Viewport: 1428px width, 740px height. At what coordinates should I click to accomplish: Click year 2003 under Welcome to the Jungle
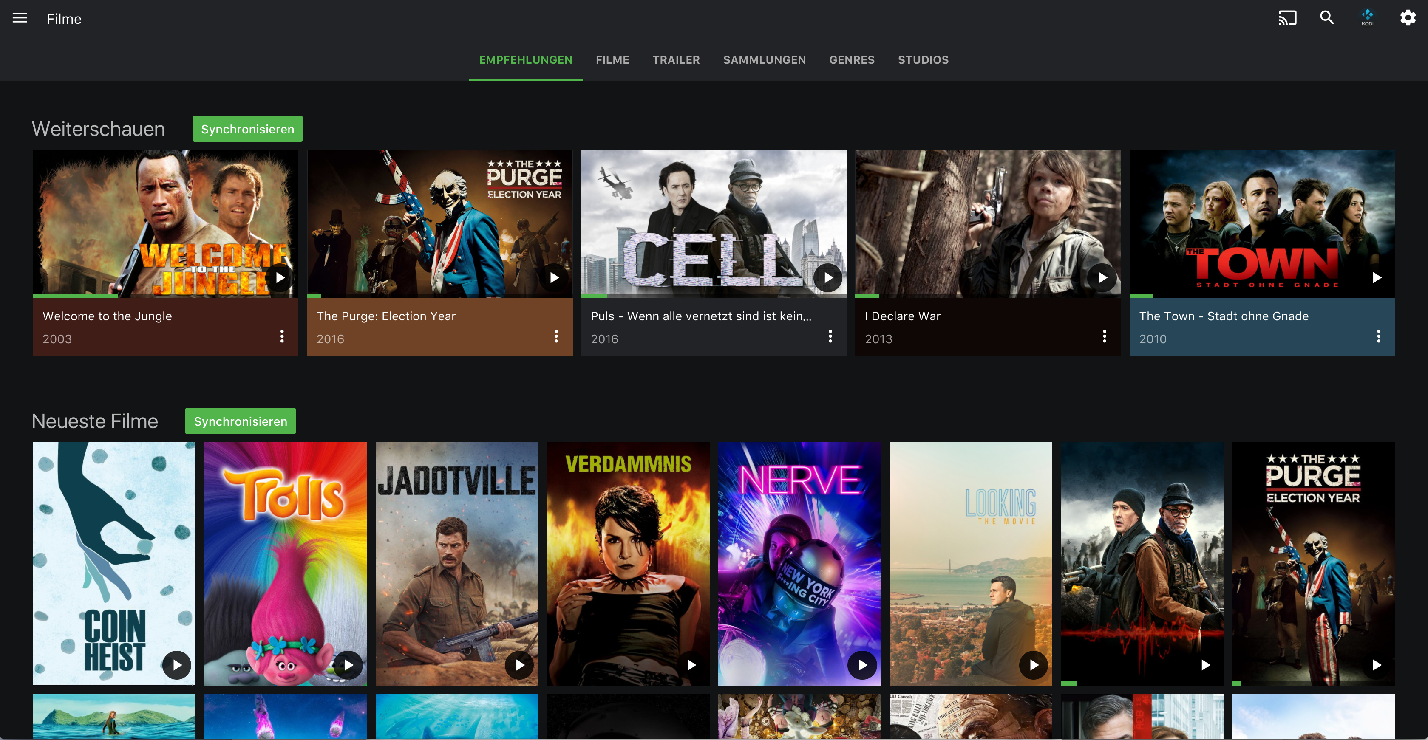(57, 339)
